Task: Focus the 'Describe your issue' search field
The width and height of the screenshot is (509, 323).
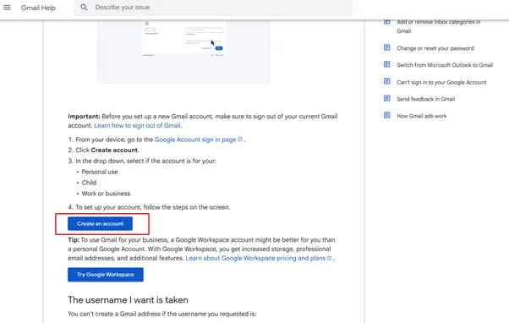Action: tap(213, 7)
